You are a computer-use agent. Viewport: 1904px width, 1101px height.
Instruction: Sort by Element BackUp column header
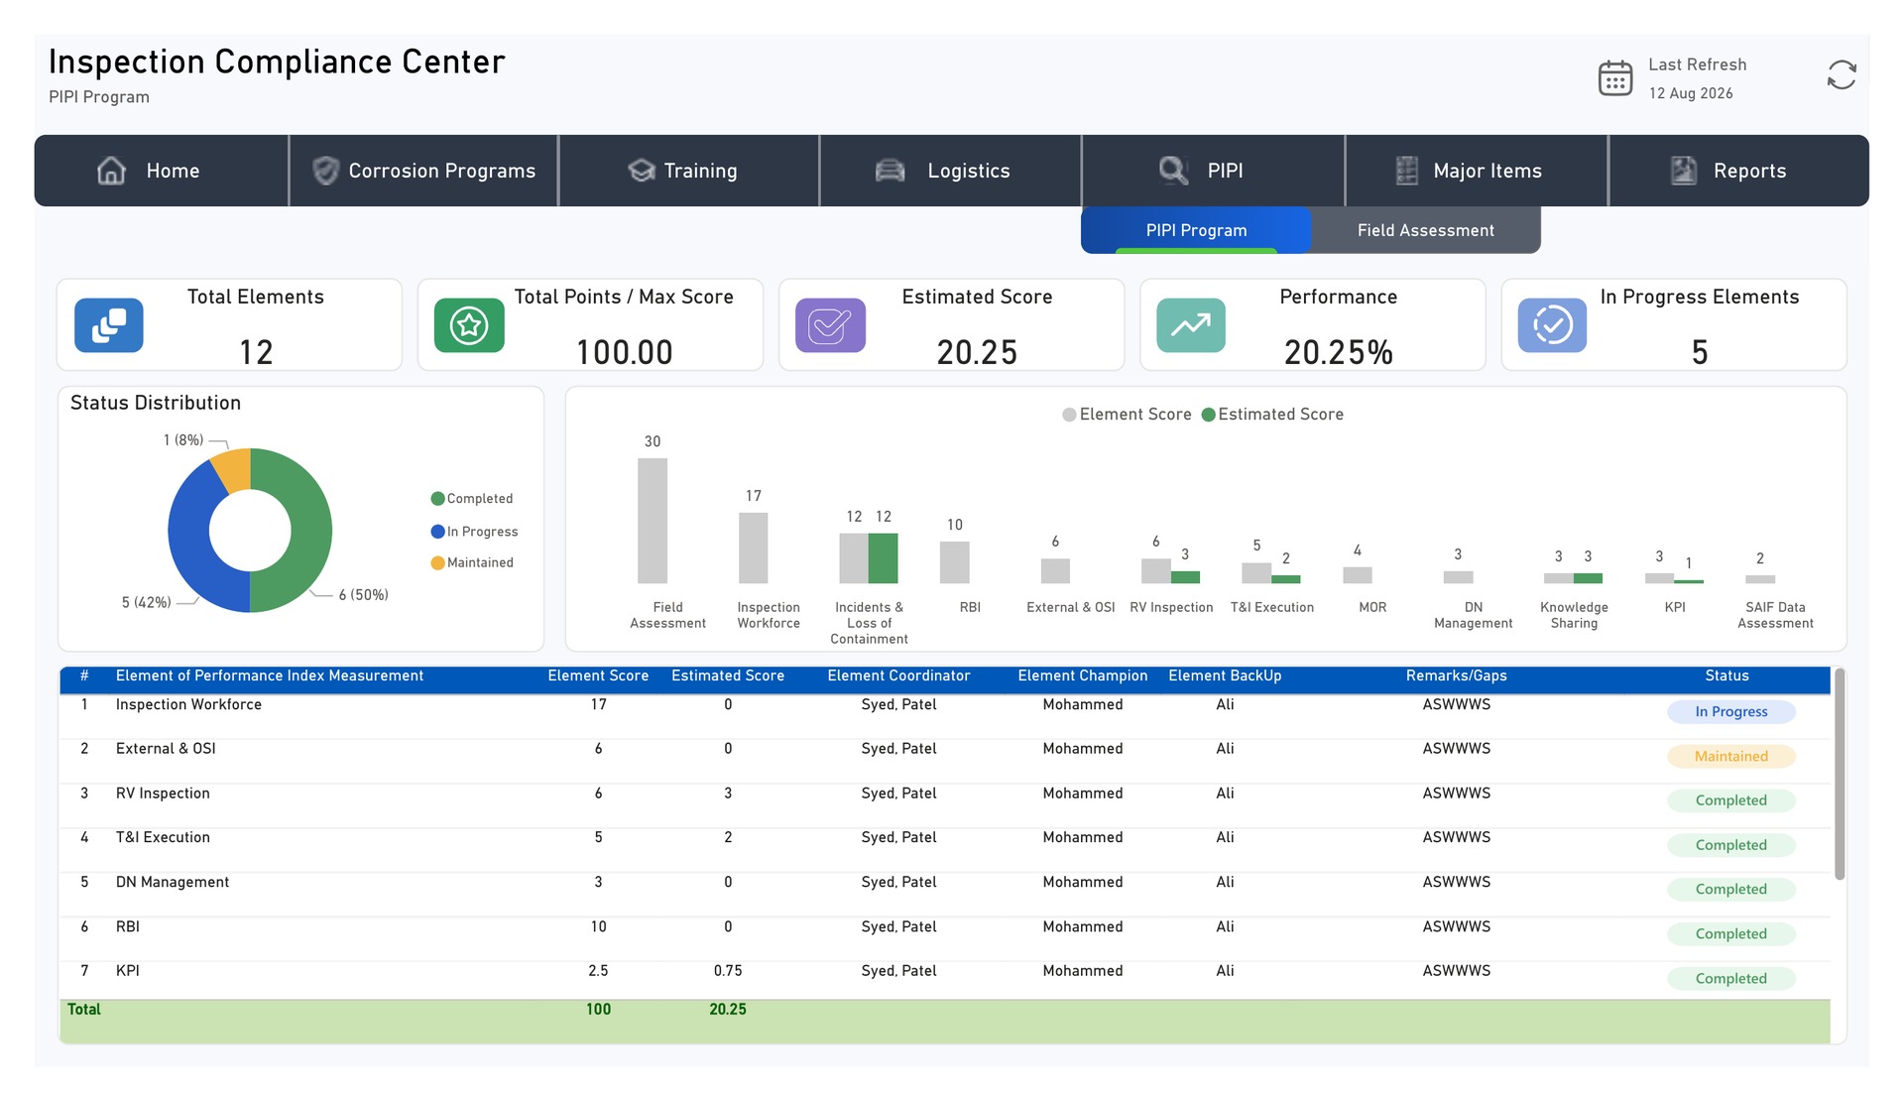tap(1225, 676)
